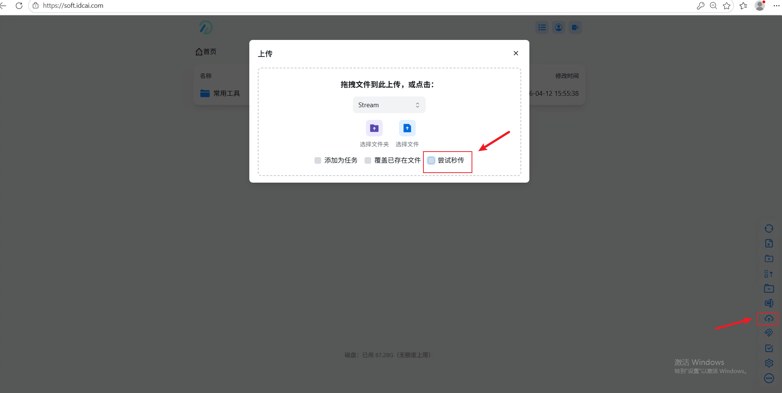This screenshot has height=393, width=782.
Task: Click the magnet link icon in sidebar
Action: (x=769, y=332)
